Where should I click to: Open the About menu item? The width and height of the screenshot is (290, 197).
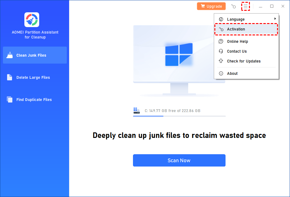point(246,74)
